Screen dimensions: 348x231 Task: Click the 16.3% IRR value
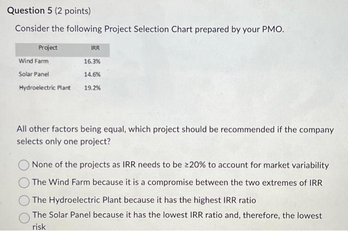[x=92, y=62]
